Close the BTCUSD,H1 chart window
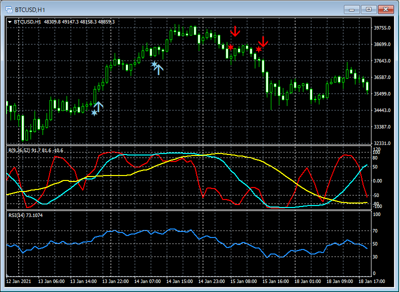The width and height of the screenshot is (400, 292). coord(385,9)
